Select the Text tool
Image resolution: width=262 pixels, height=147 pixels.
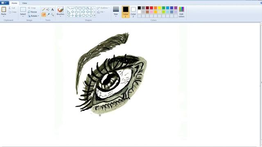coord(52,9)
